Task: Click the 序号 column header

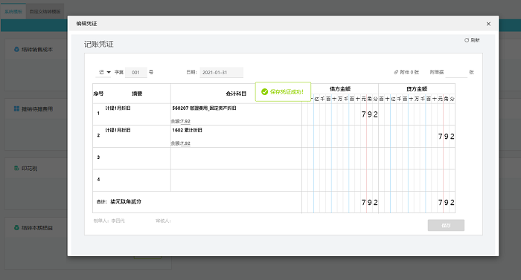Action: click(x=98, y=94)
